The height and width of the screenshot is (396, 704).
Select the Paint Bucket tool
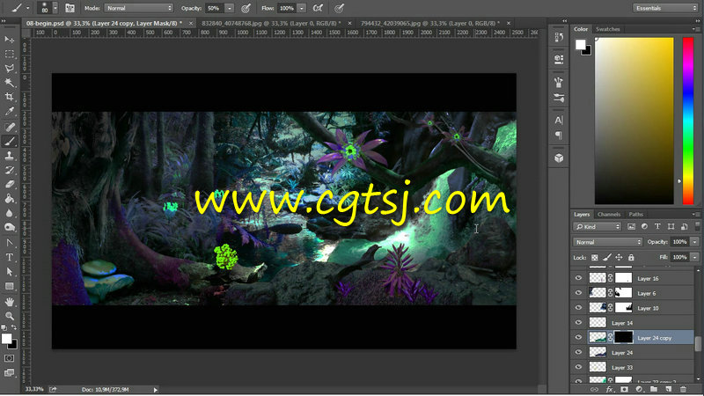click(x=9, y=199)
